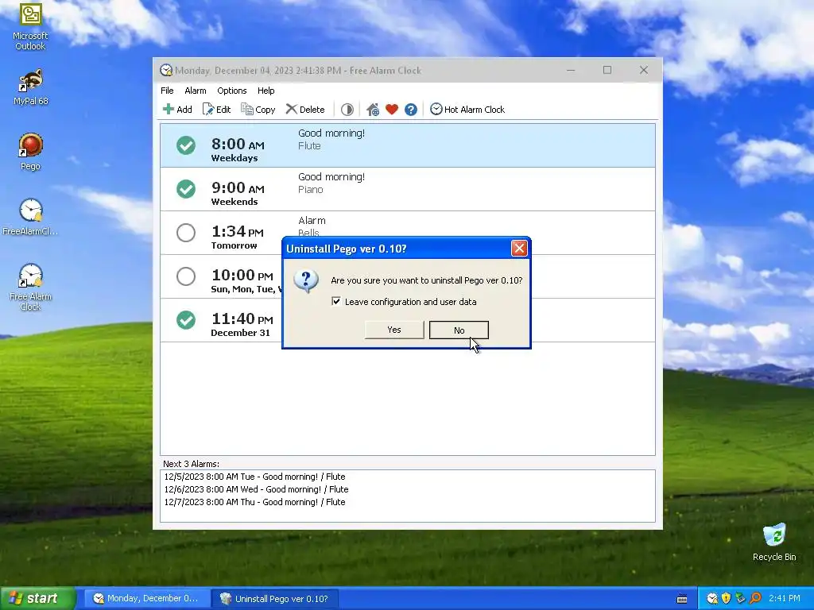Uncheck Leave configuration and user data
814x610 pixels.
(x=336, y=301)
